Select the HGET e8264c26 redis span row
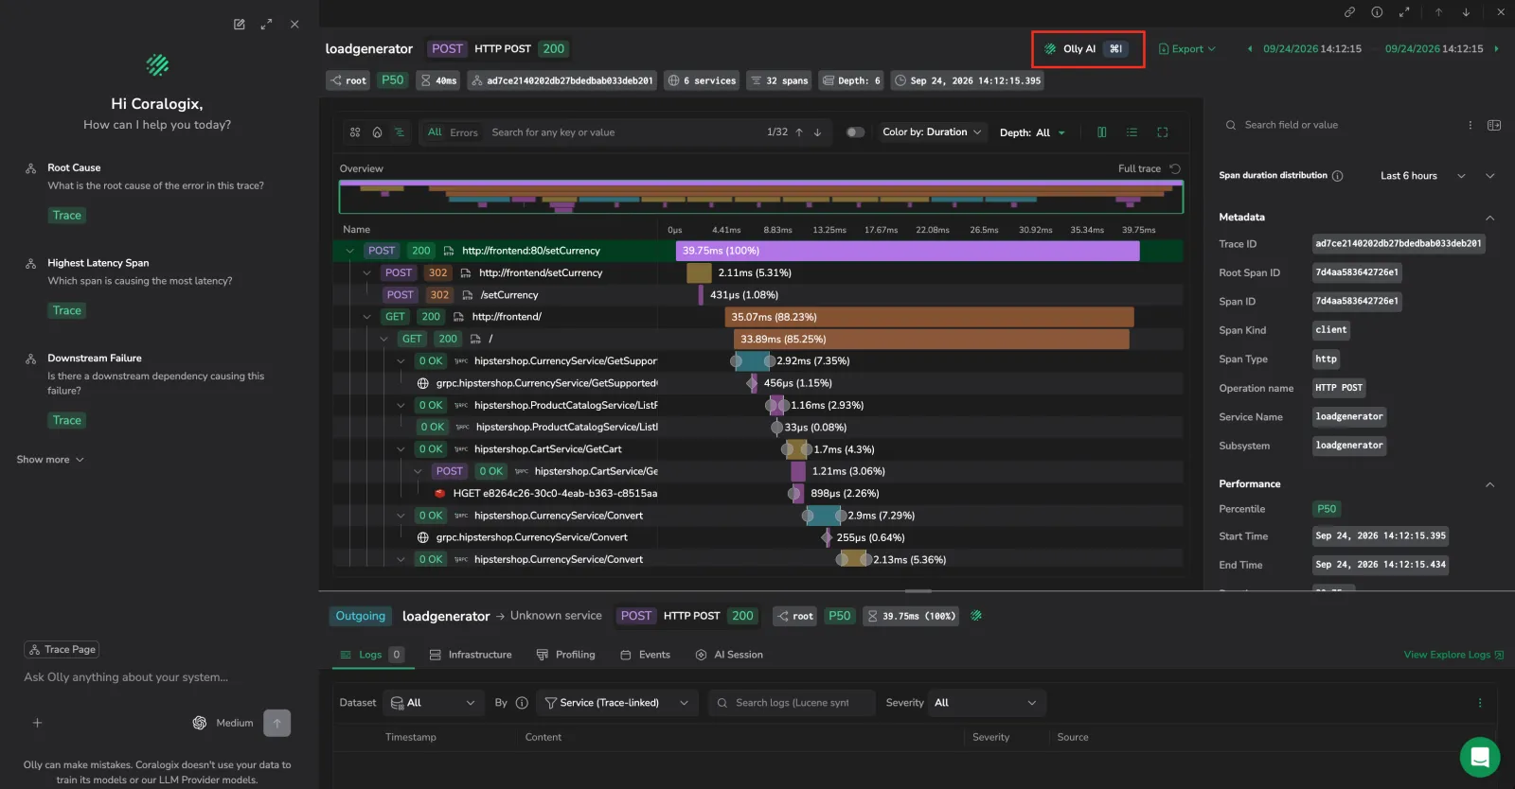This screenshot has height=789, width=1515. point(757,493)
